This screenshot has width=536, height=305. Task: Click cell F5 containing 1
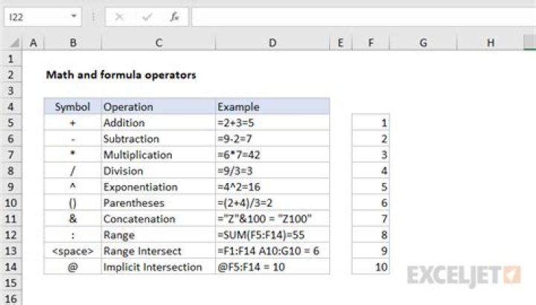371,123
